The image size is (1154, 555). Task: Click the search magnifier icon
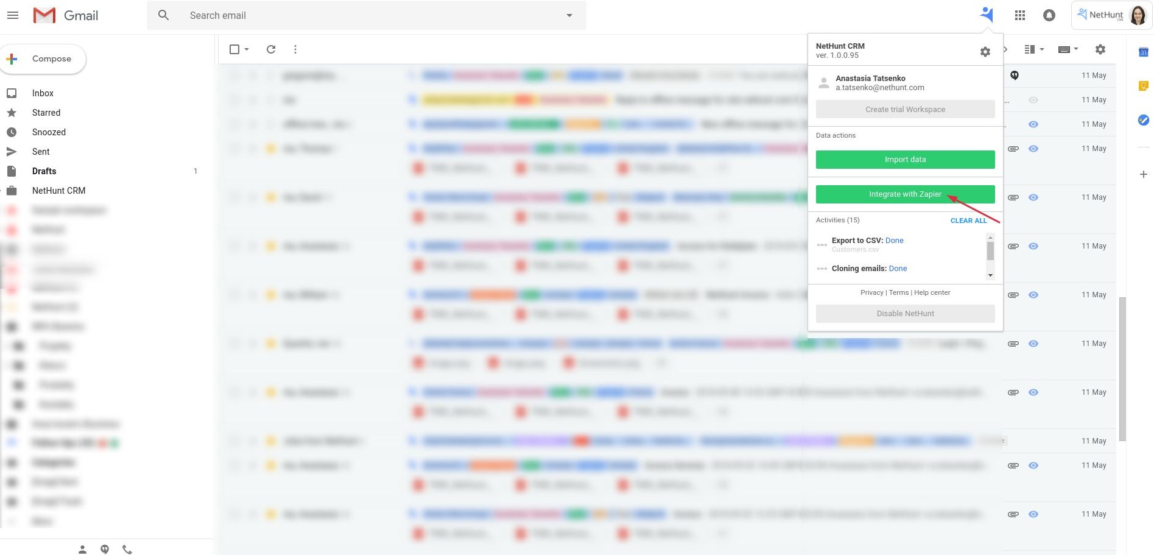(163, 15)
